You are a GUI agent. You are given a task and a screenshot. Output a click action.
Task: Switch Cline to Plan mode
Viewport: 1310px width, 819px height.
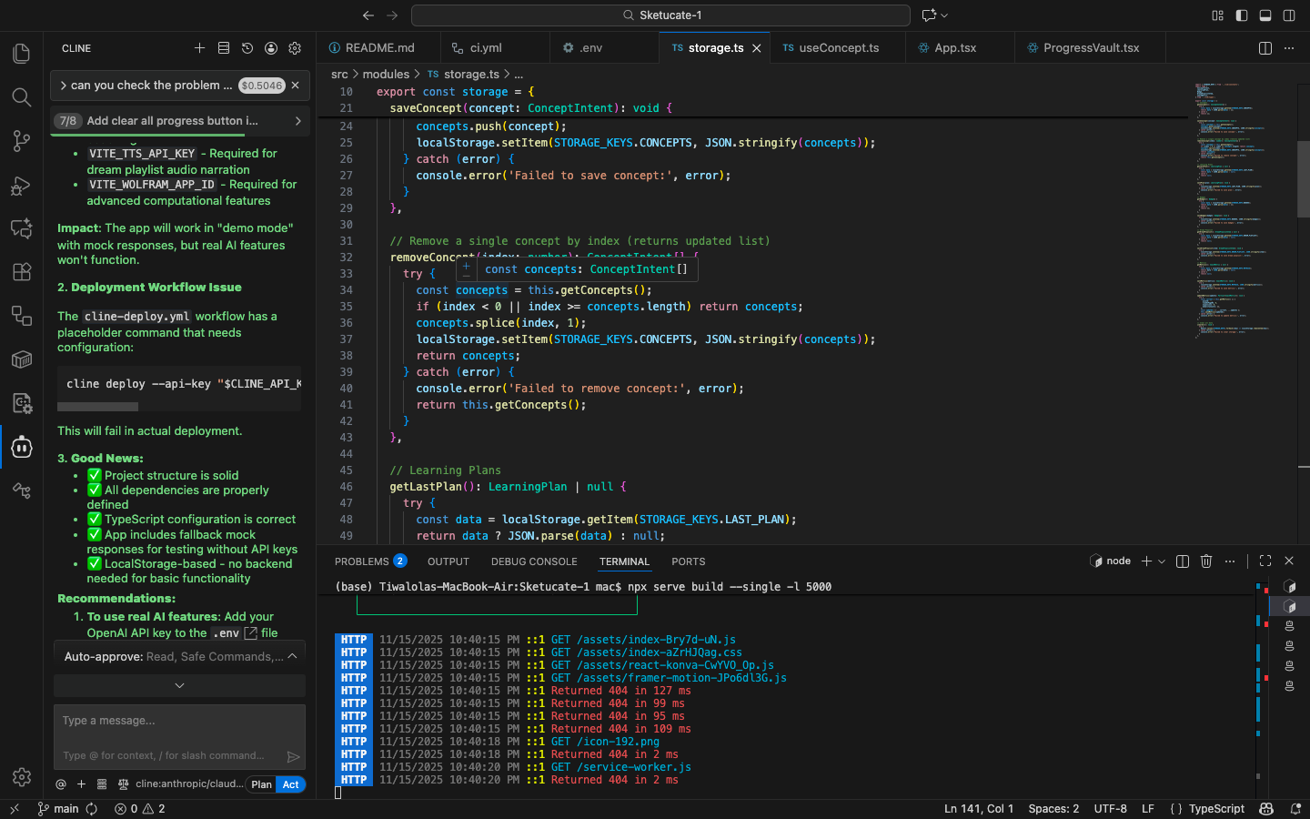coord(261,784)
